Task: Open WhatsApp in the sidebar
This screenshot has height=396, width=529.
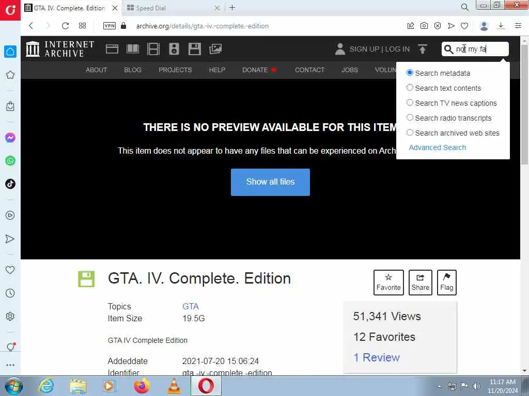Action: pos(10,161)
